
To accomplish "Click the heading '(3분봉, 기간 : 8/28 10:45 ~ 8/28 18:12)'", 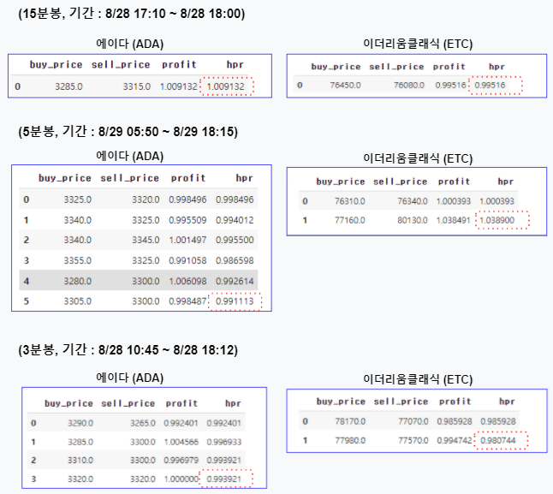I will pos(128,350).
